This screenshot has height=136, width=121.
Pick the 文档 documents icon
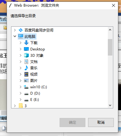(26, 62)
